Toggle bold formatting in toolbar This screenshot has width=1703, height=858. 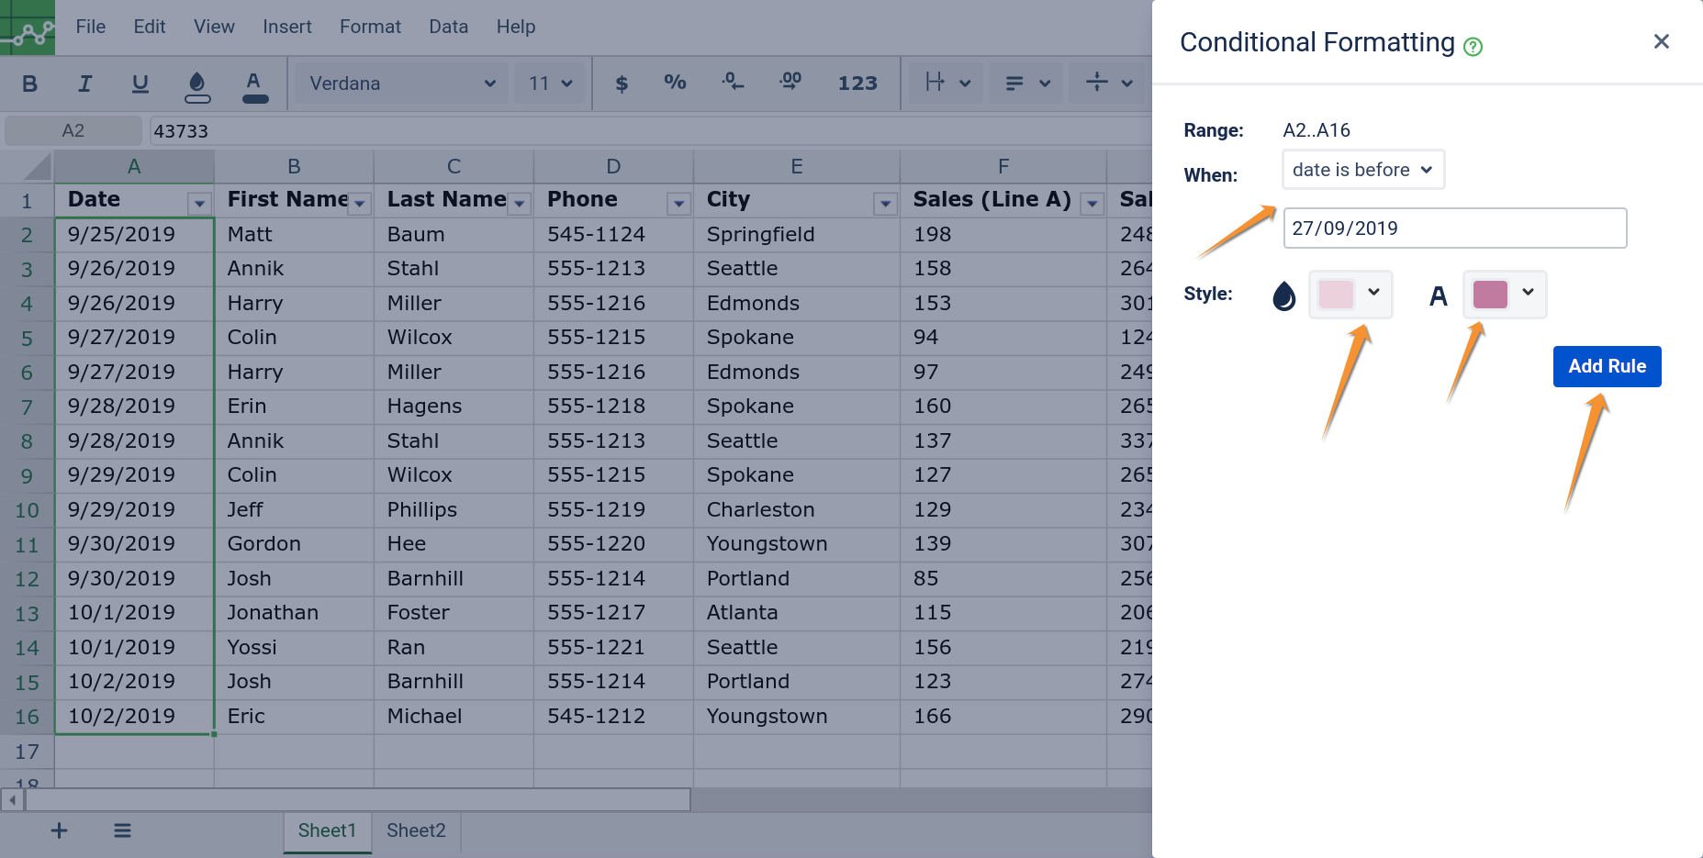click(x=29, y=84)
